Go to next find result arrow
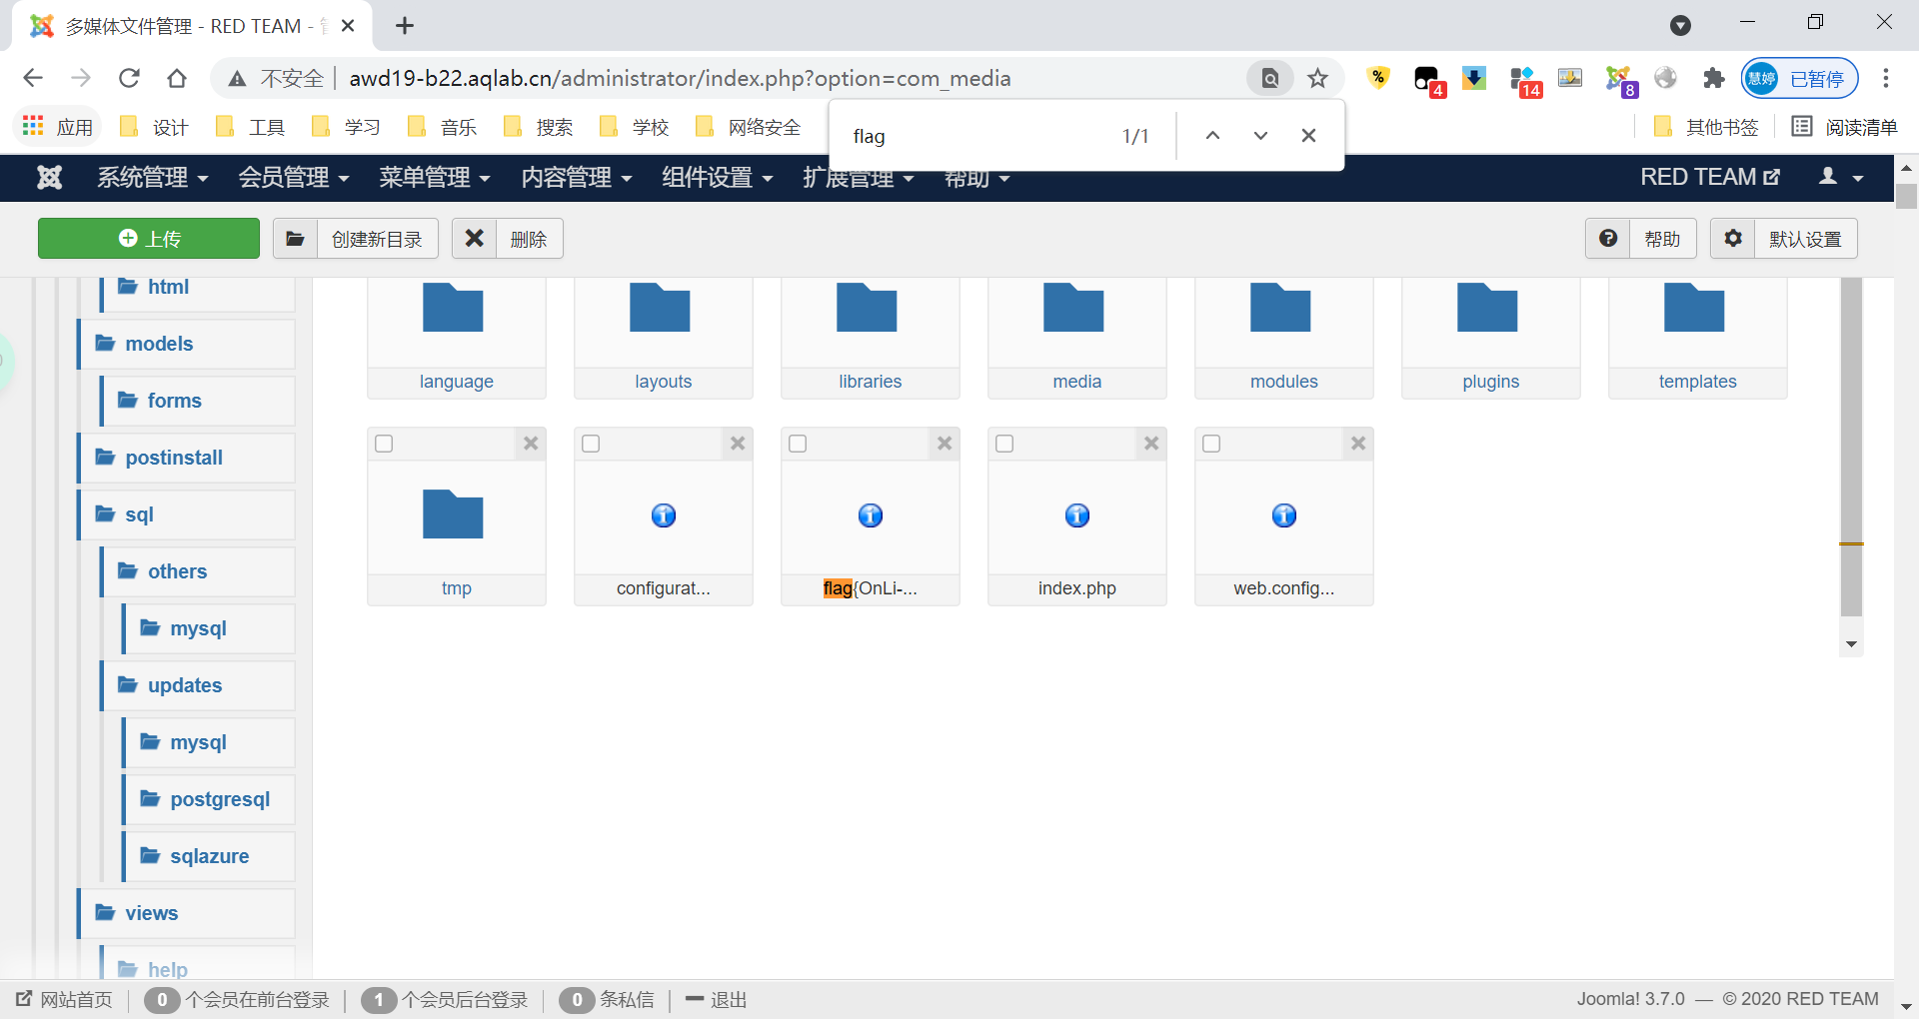Image resolution: width=1919 pixels, height=1019 pixels. tap(1260, 136)
